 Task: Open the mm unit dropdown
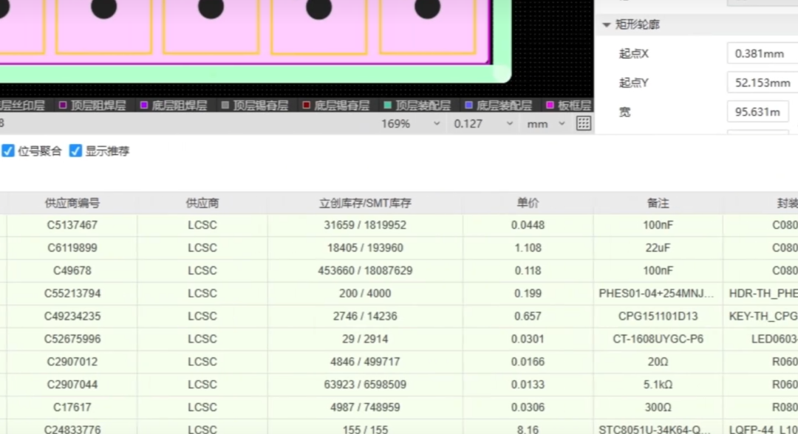[x=545, y=123]
